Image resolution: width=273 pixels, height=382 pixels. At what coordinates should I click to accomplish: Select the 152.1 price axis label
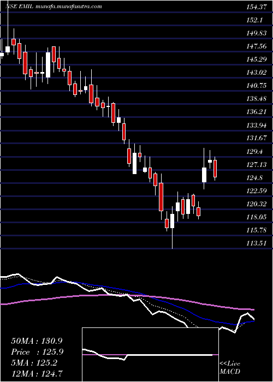(x=254, y=21)
